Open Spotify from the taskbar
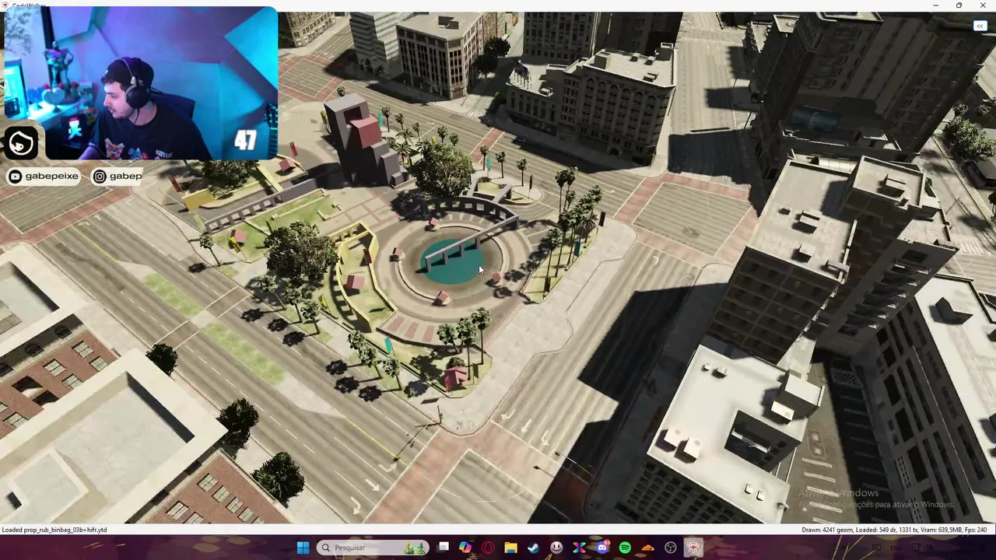Image resolution: width=996 pixels, height=560 pixels. pyautogui.click(x=625, y=548)
